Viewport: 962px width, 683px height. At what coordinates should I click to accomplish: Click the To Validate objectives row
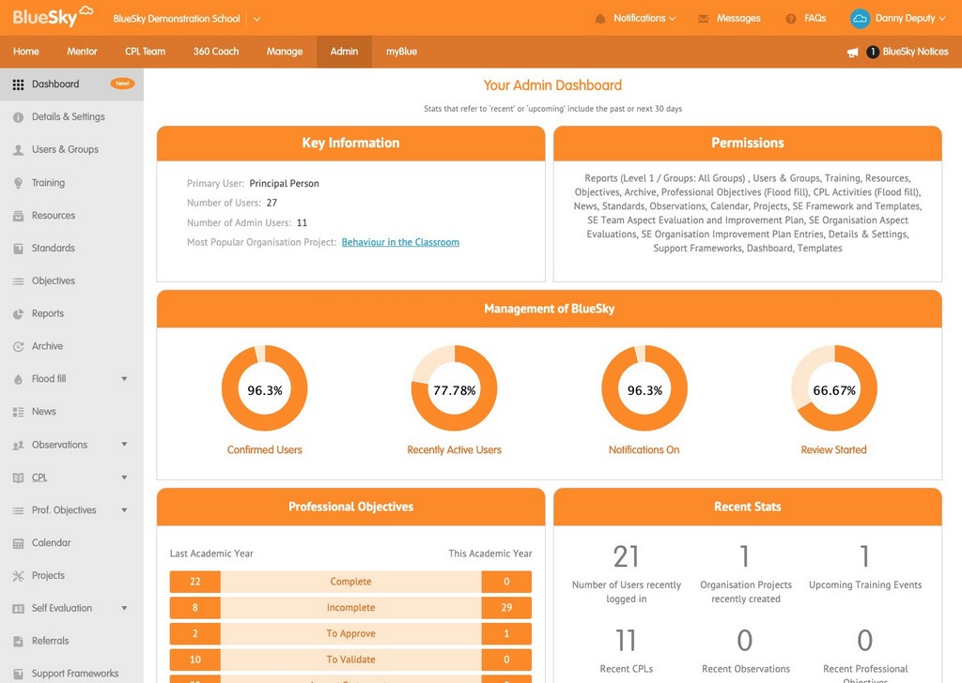351,660
